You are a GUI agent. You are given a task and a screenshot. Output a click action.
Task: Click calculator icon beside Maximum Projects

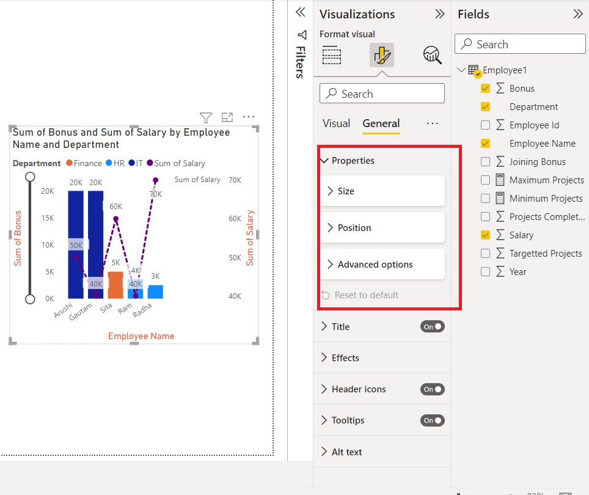coord(500,180)
